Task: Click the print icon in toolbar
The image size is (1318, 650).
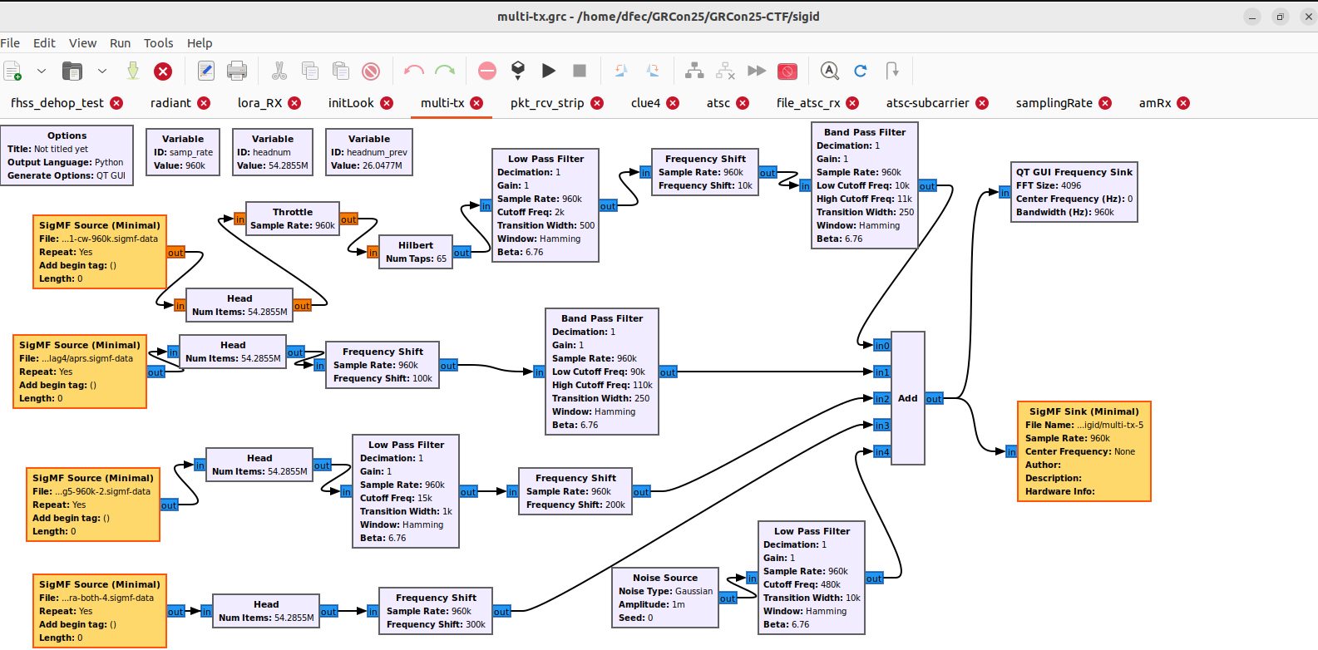Action: [237, 71]
